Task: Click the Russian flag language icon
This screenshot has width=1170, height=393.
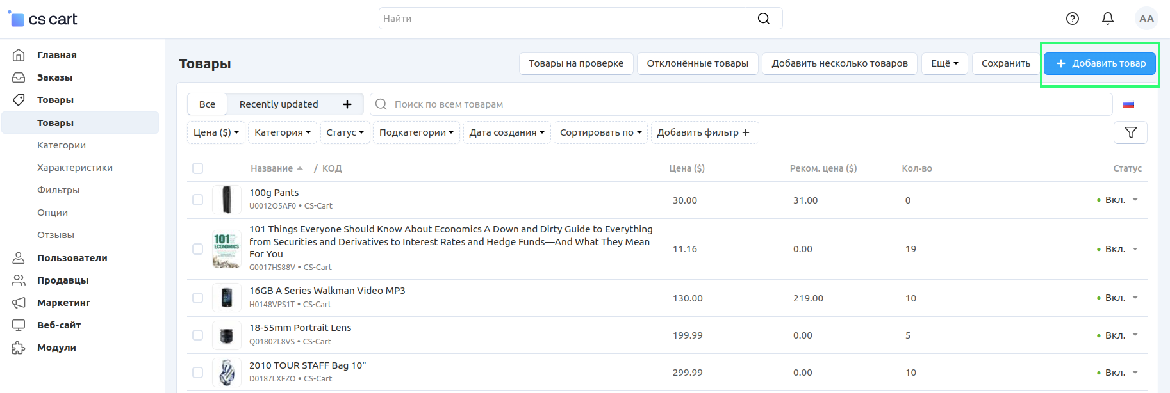Action: (x=1128, y=104)
